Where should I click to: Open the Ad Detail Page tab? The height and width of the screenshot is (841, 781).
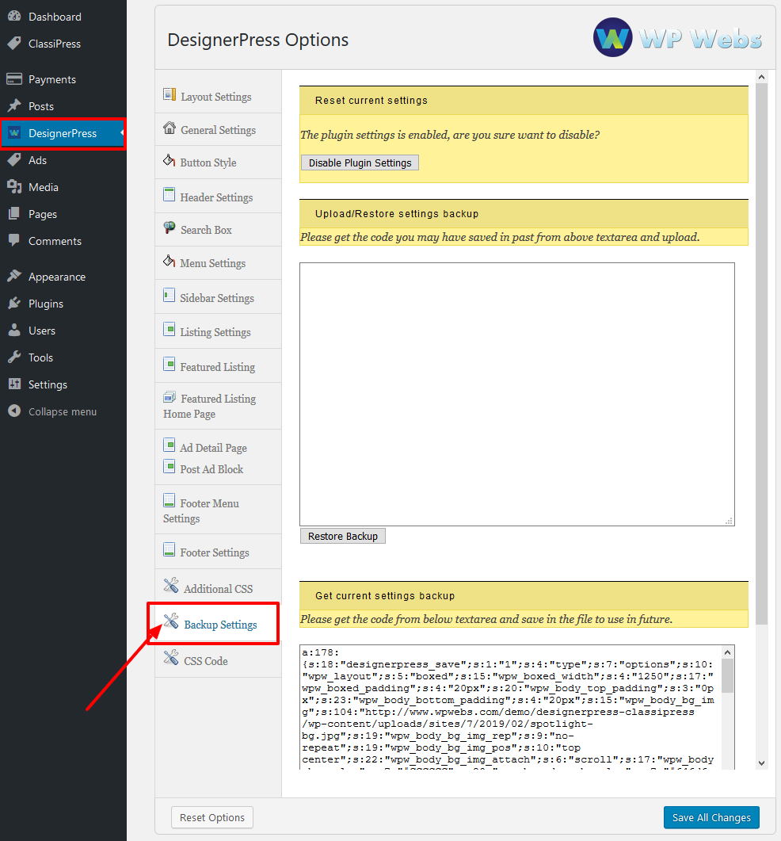(x=213, y=448)
